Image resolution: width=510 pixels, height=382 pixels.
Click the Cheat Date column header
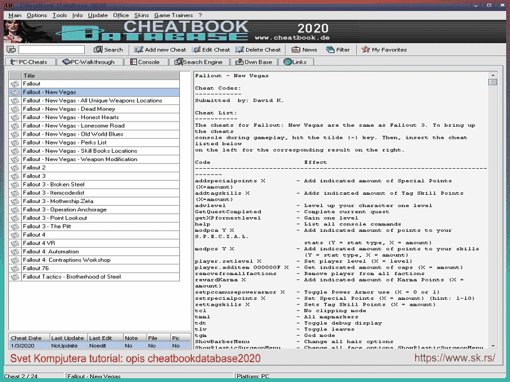(29, 338)
